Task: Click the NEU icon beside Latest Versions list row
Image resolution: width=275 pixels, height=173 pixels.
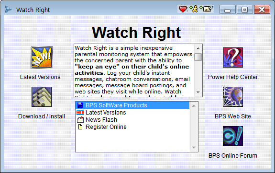Action: pos(80,112)
